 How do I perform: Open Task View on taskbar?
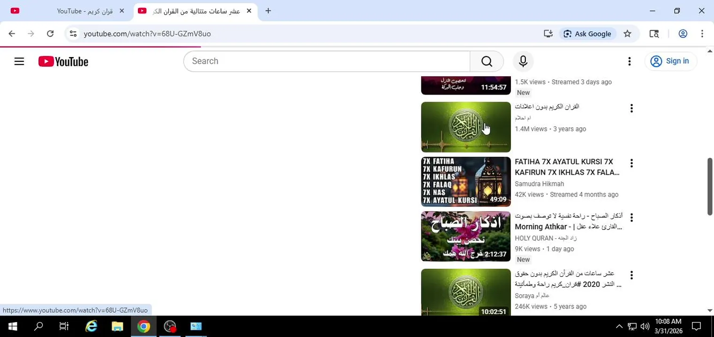[x=64, y=326]
